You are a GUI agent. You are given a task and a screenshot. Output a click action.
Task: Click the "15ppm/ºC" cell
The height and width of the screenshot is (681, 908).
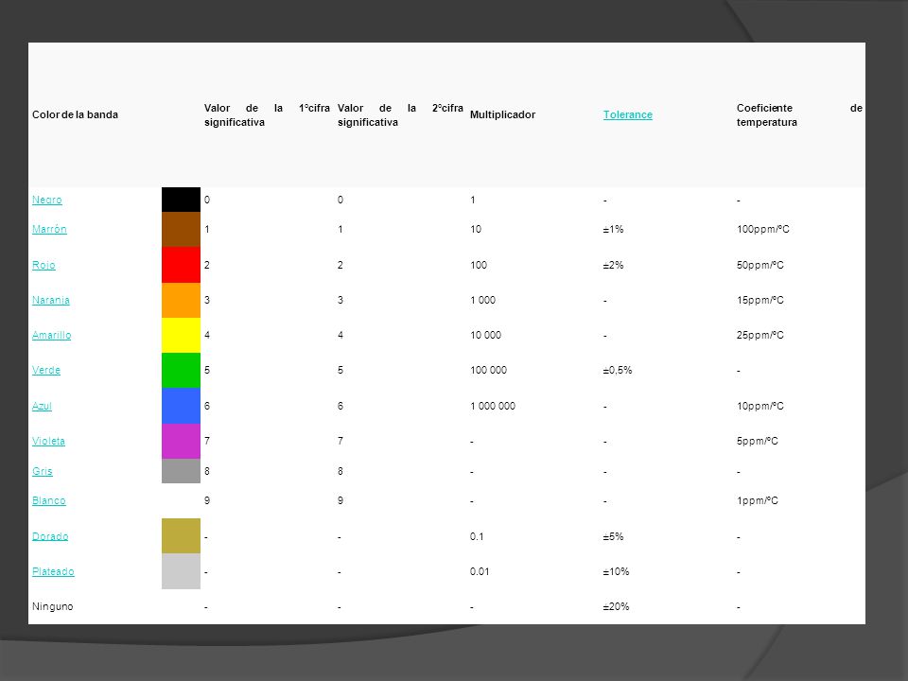[760, 300]
